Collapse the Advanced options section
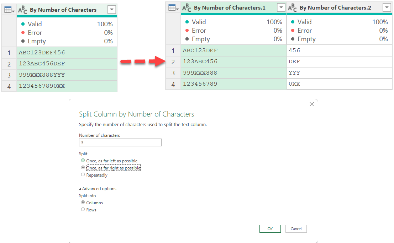 click(80, 189)
